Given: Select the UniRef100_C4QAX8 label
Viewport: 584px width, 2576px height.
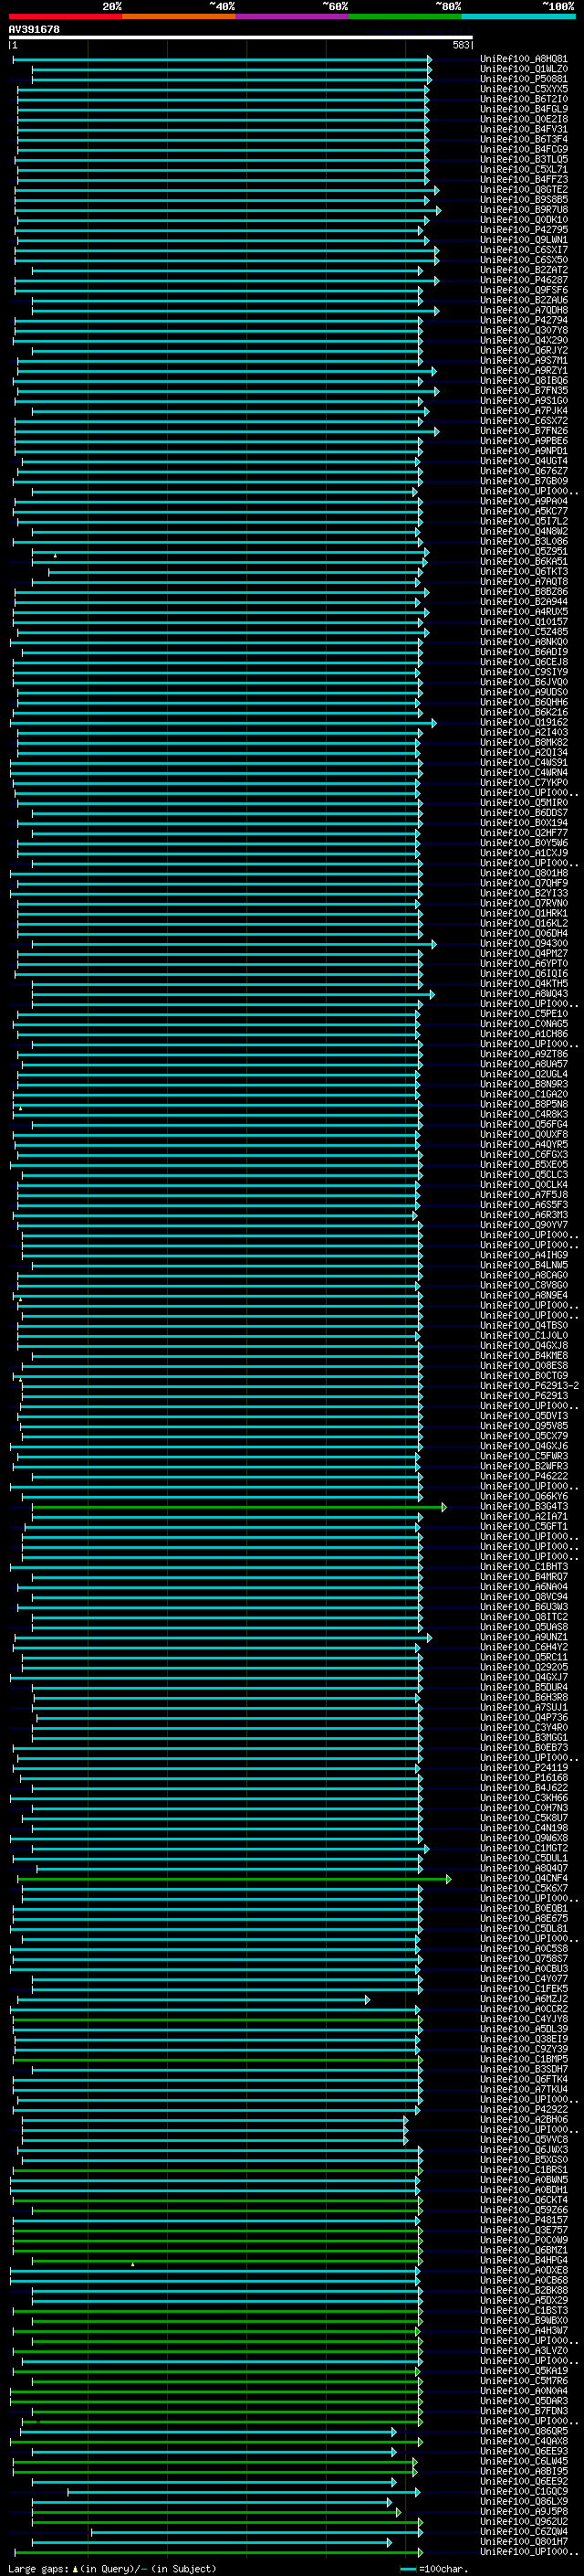Looking at the screenshot, I should [x=523, y=2441].
